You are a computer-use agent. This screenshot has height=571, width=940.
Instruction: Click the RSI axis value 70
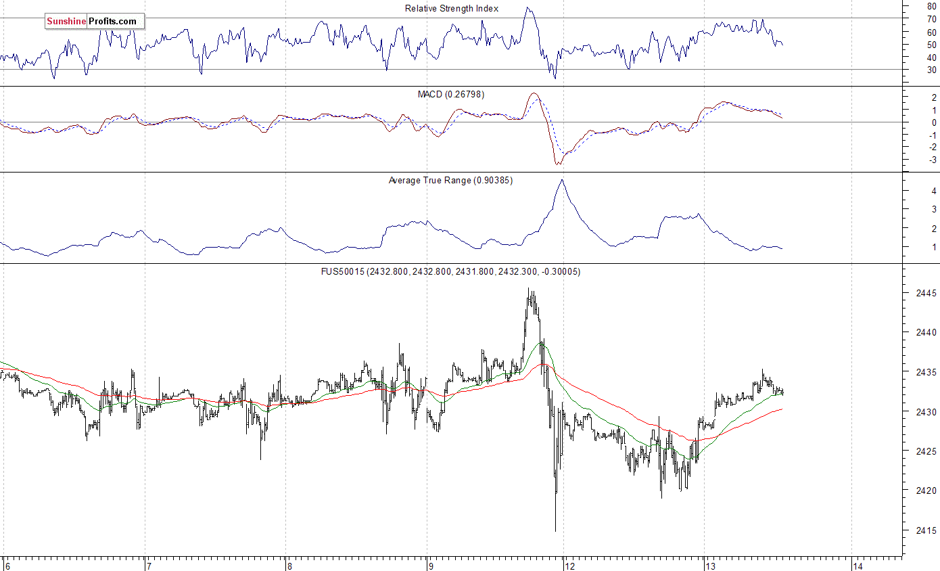932,19
